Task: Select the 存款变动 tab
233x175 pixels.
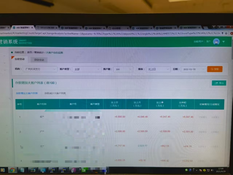Action: coord(20,59)
